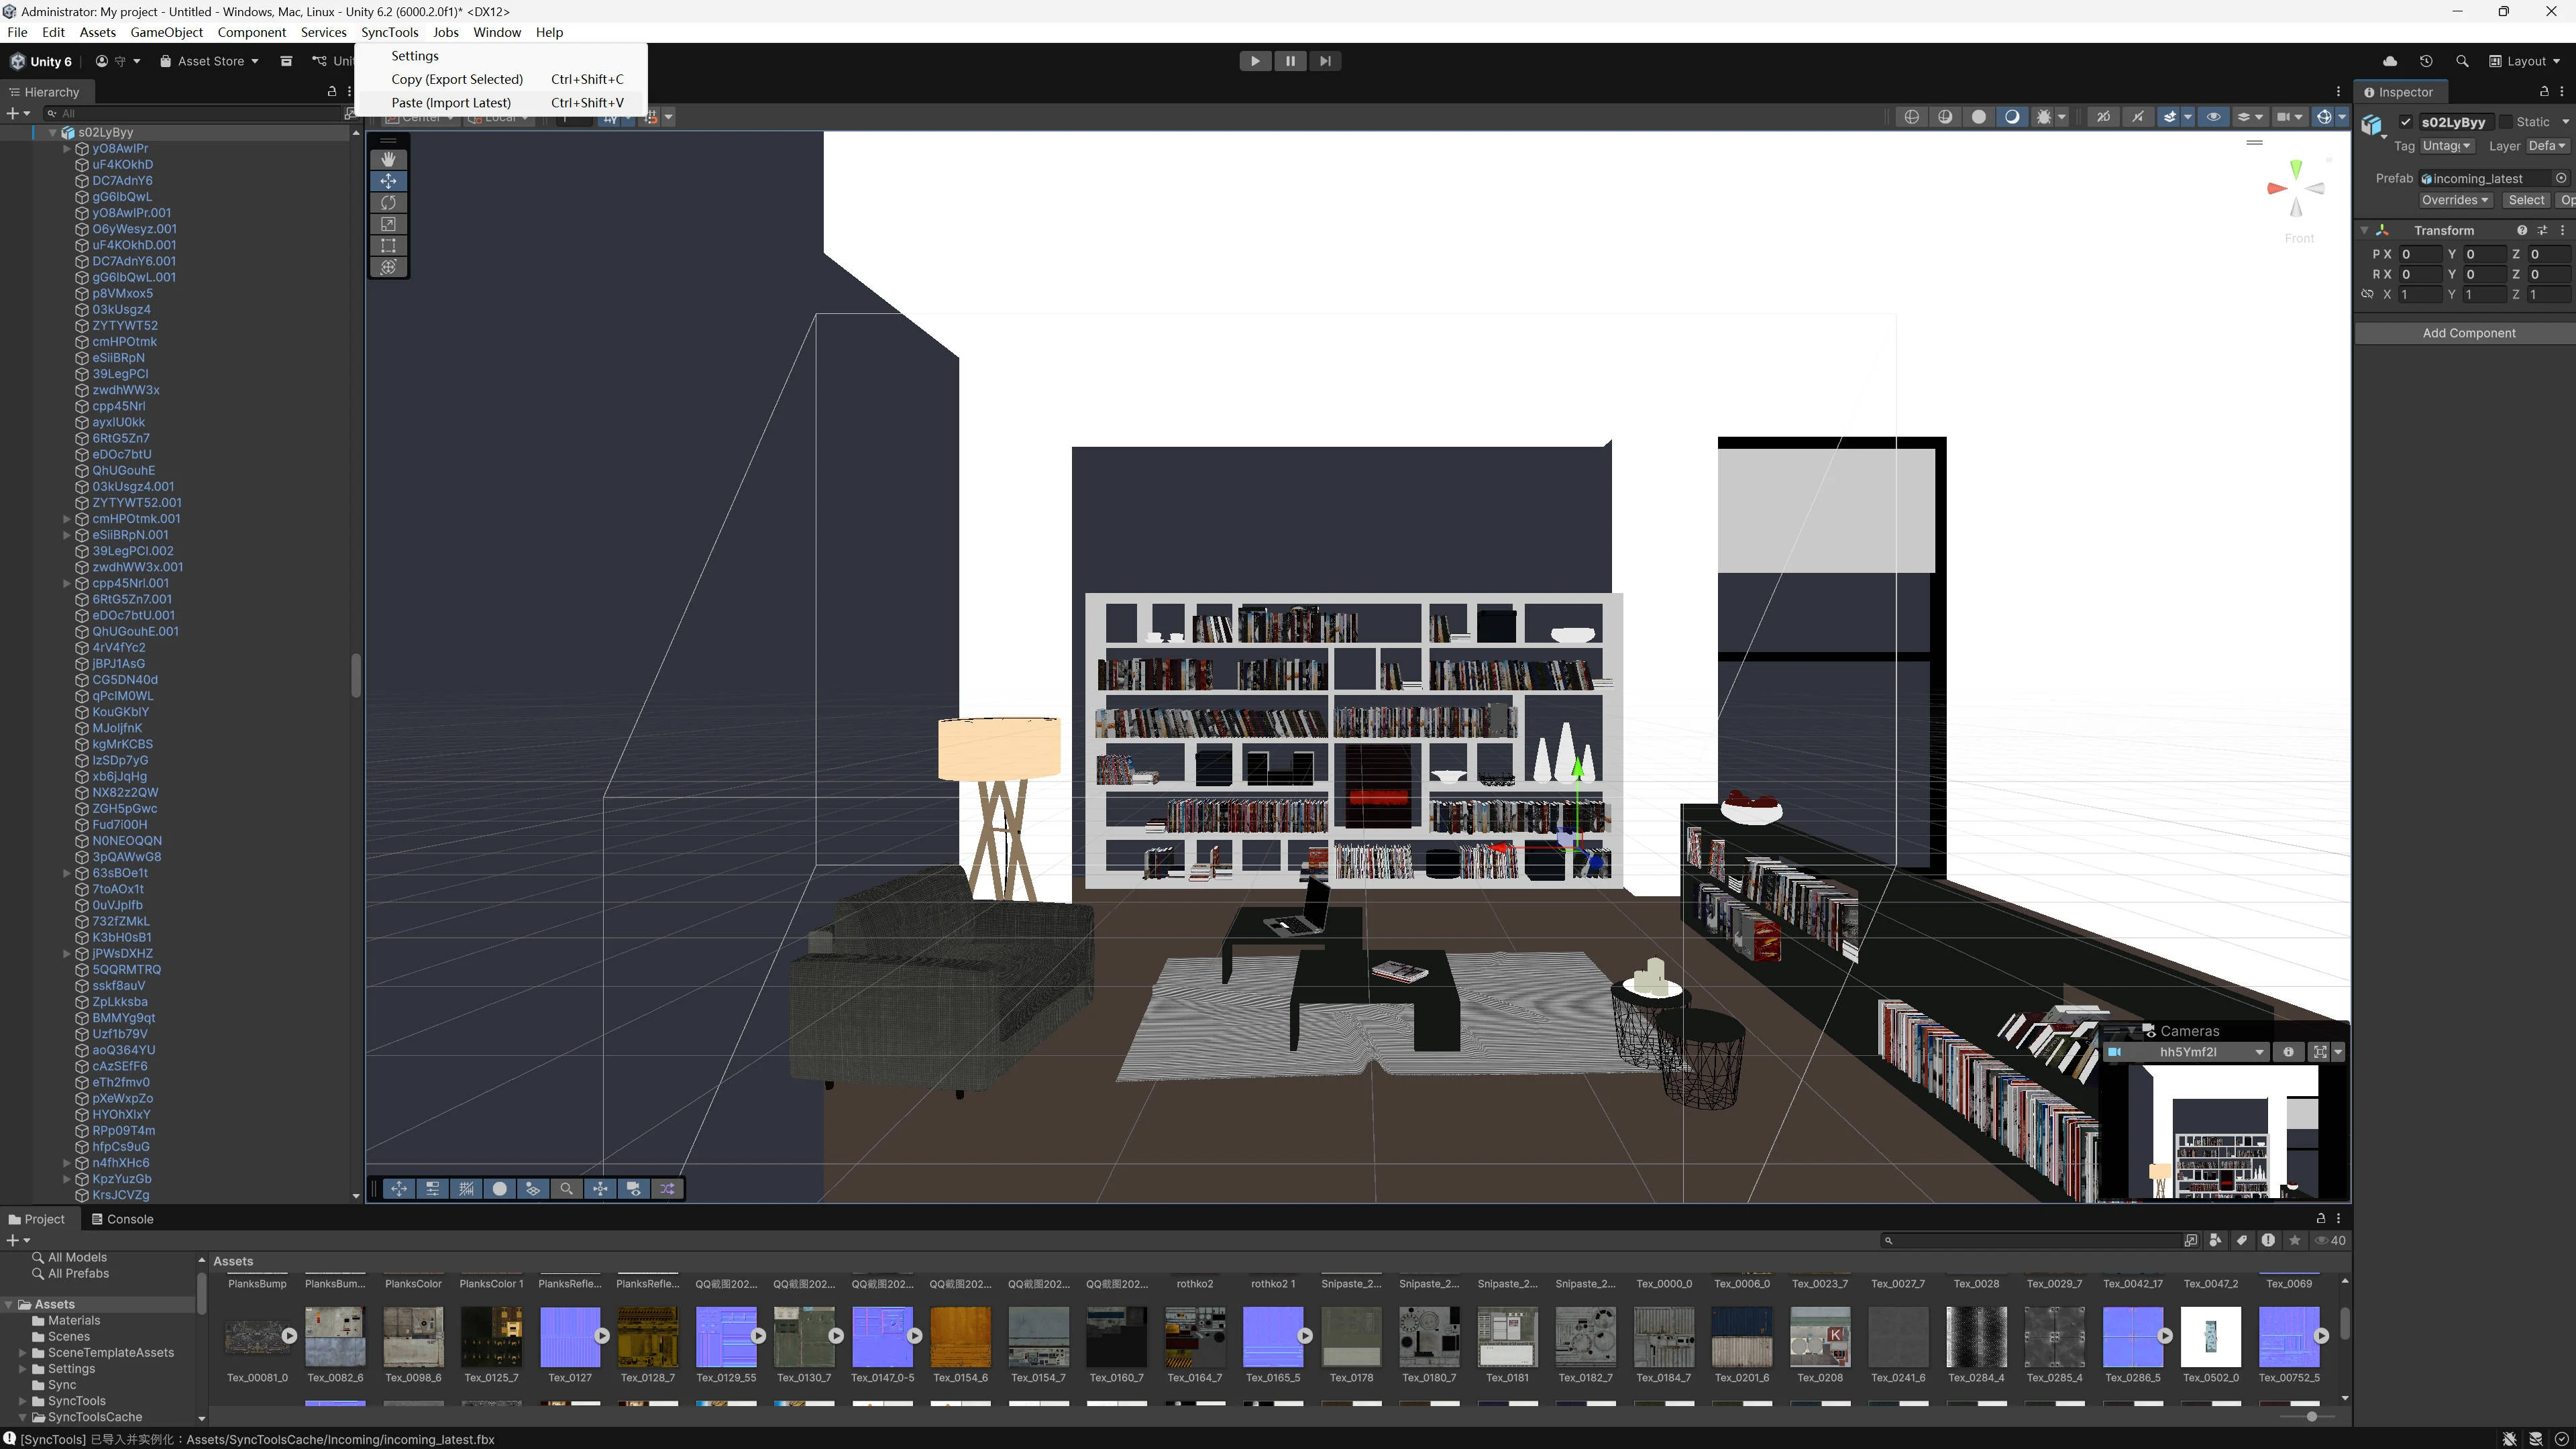
Task: Switch to unlit draw mode
Action: [1978, 117]
